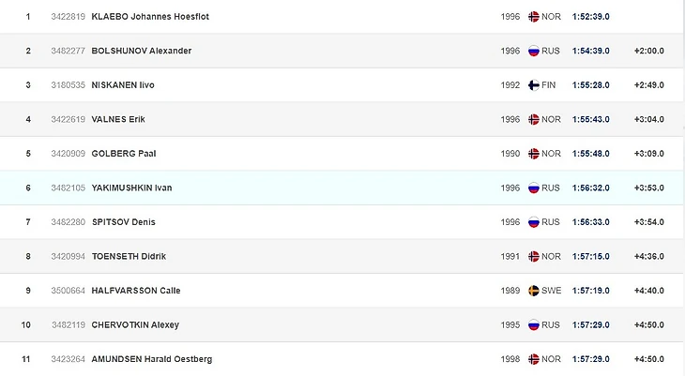Screen dimensions: 685x376
Task: Click the Norwegian flag beside KLAEBO Johannes Hoesflot
Action: (x=534, y=17)
